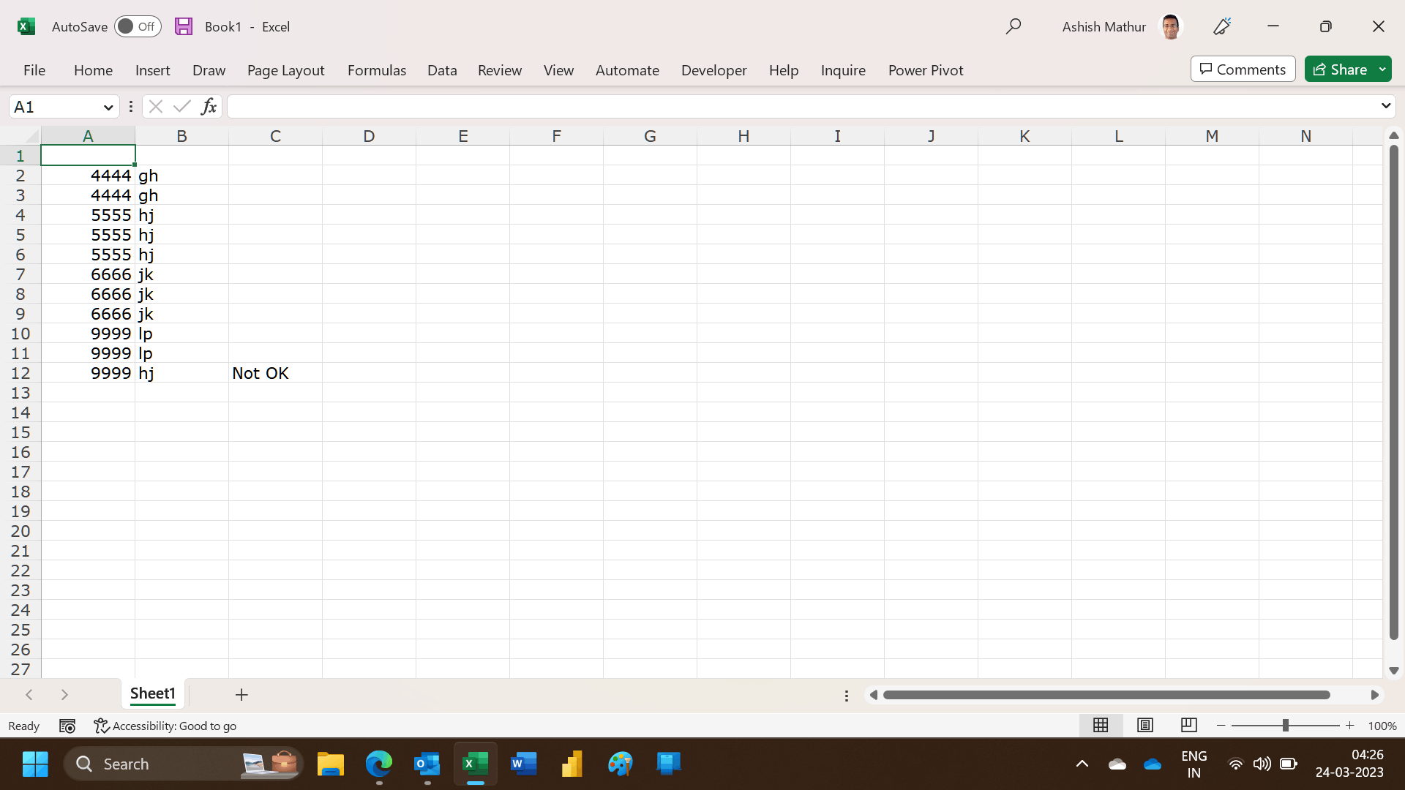
Task: Click the formula bar Cancel X icon
Action: pyautogui.click(x=155, y=107)
